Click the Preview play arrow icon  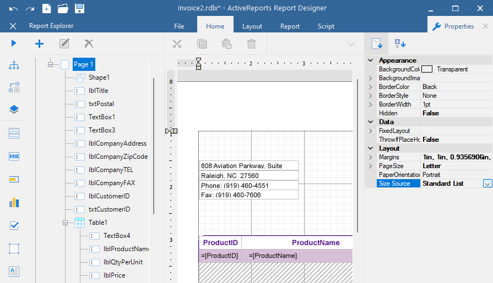click(14, 43)
